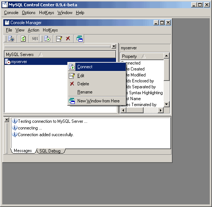Click the edit server toolbar icon

point(59,39)
